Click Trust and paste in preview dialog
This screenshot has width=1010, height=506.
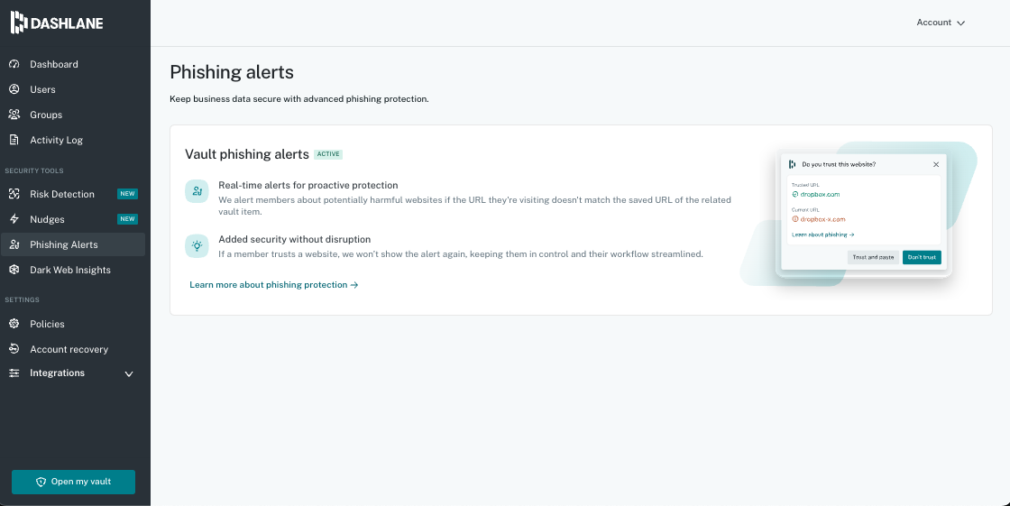point(873,257)
